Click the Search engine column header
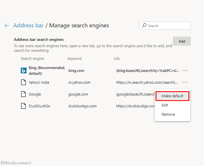 (x=32, y=59)
